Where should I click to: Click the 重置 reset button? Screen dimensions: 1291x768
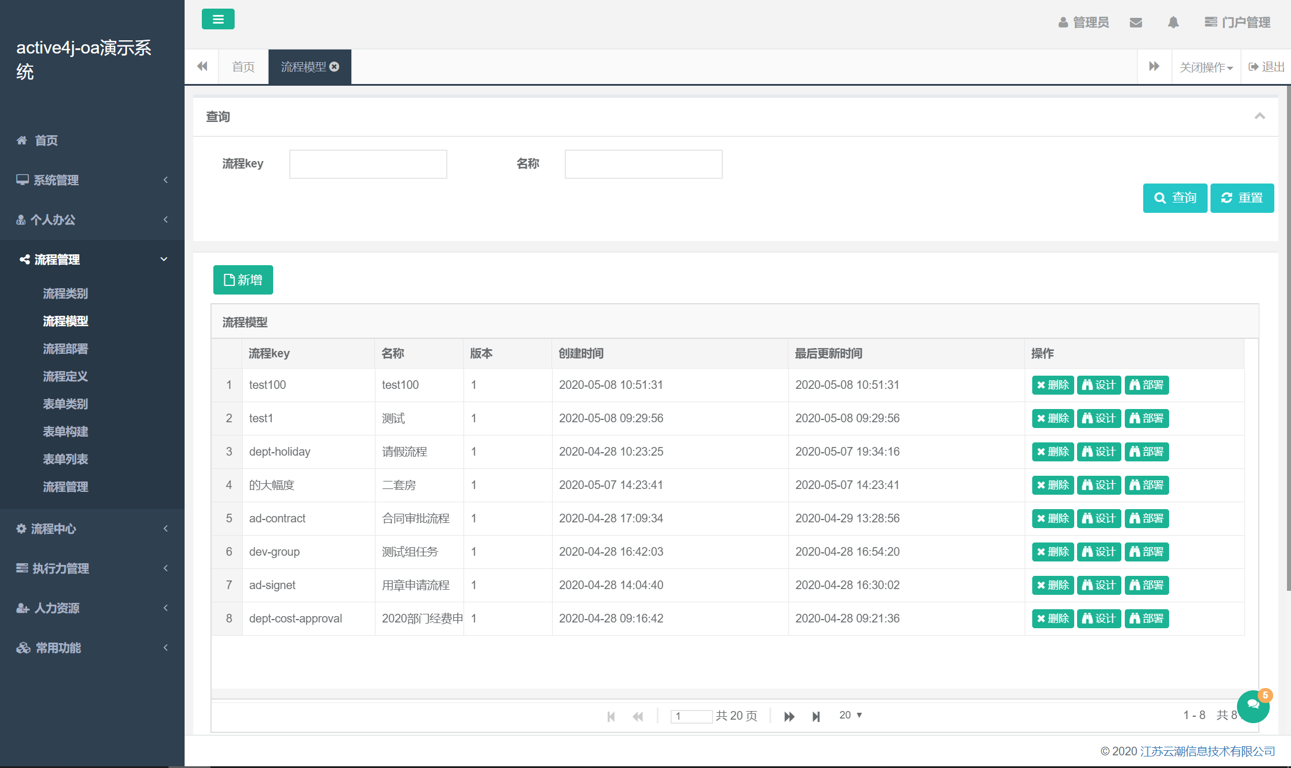click(1242, 198)
